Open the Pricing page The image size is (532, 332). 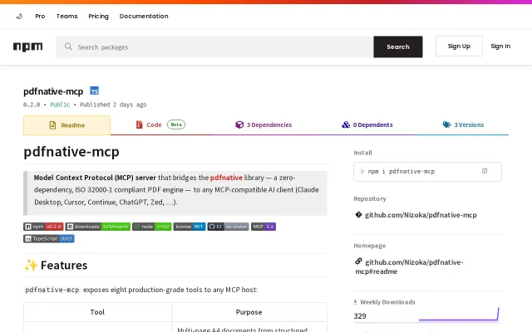[98, 16]
